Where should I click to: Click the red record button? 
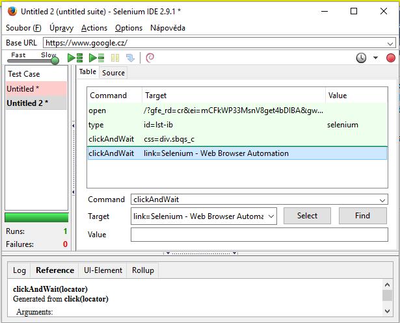390,58
